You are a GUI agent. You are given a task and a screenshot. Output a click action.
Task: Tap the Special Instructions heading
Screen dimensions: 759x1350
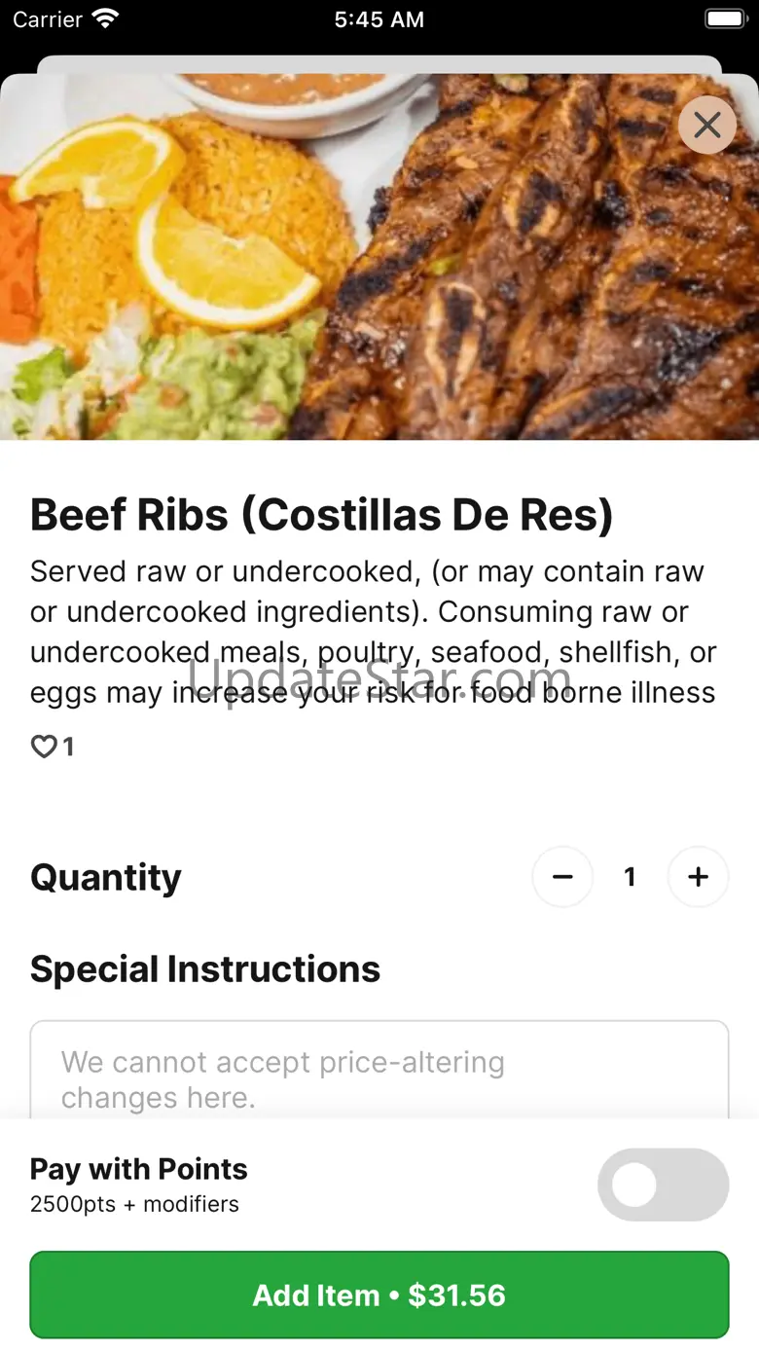pos(205,968)
